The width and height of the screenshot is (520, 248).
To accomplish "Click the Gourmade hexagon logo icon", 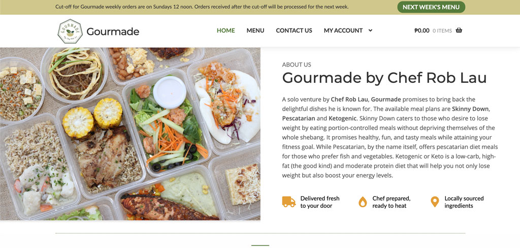I will 70,31.
